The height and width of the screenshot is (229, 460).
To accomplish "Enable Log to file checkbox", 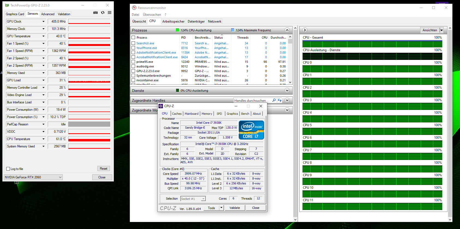I will (8, 169).
